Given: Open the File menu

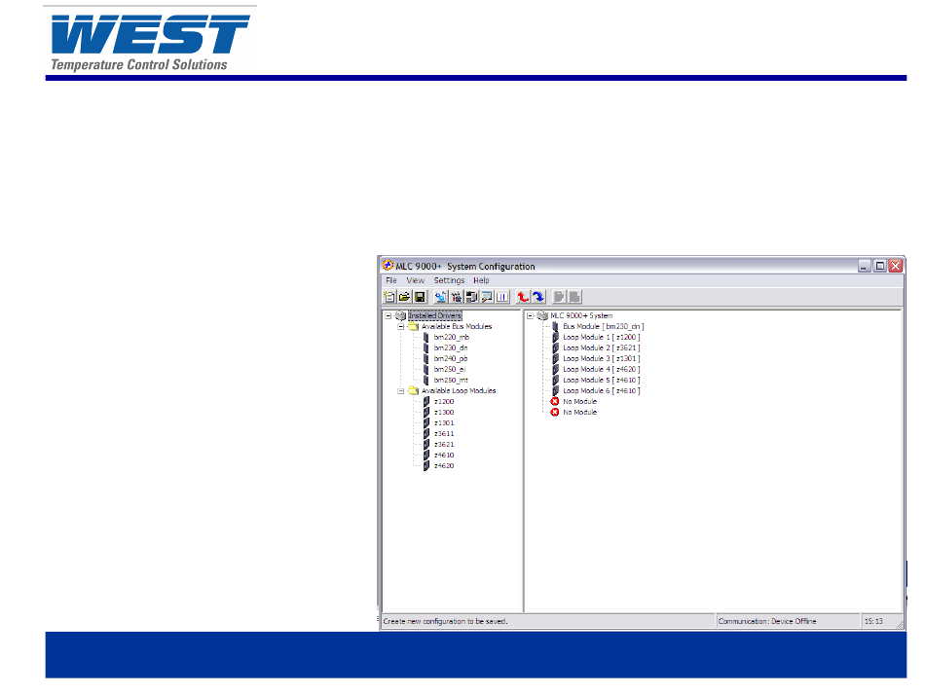Looking at the screenshot, I should click(391, 280).
